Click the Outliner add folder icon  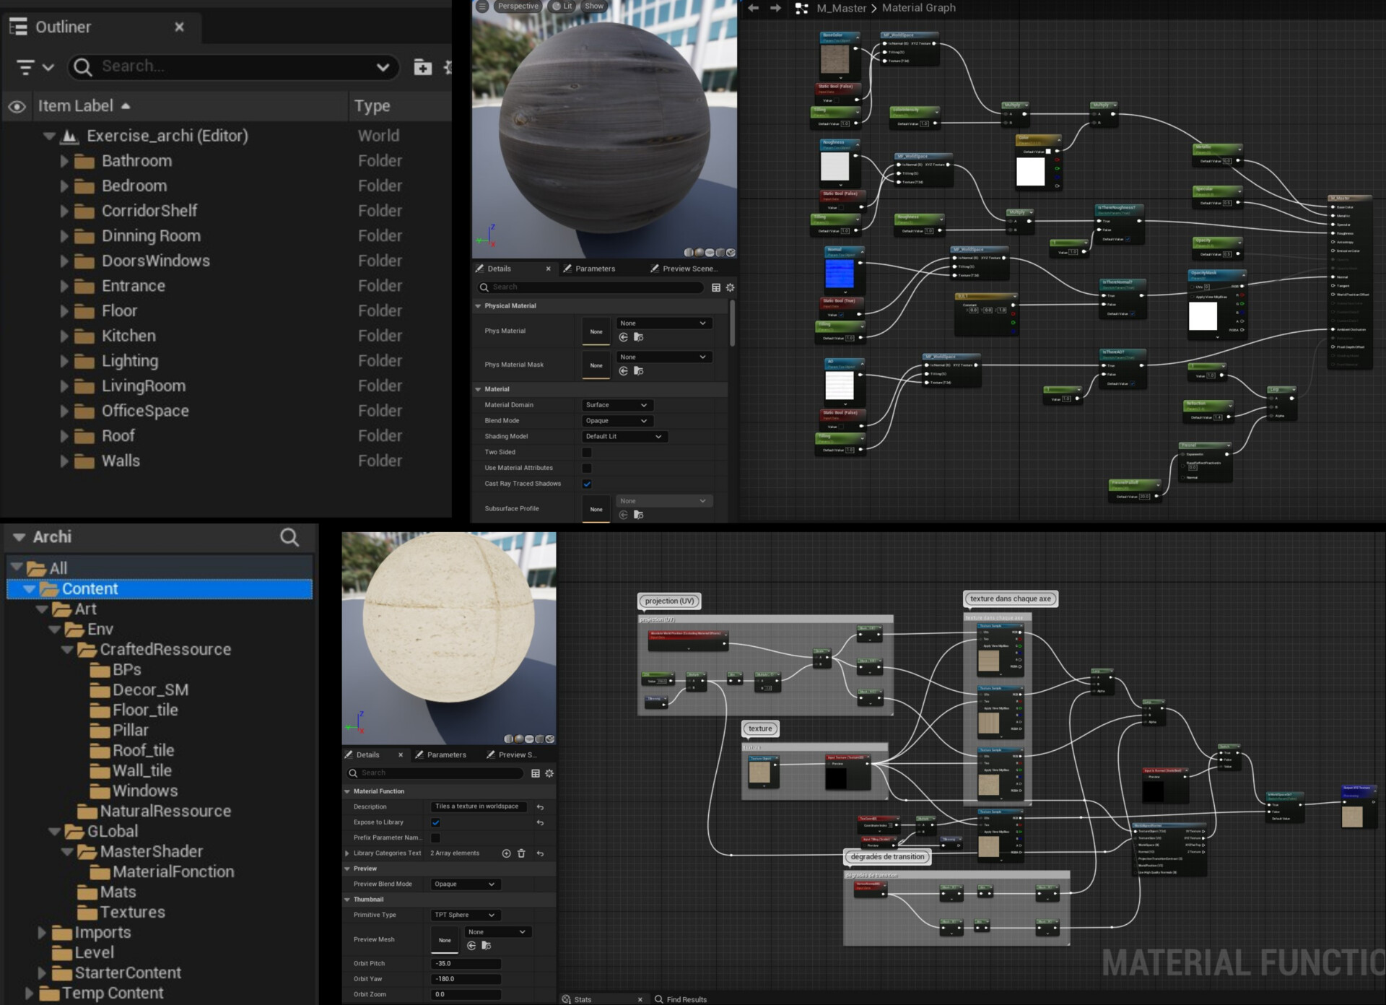(422, 67)
